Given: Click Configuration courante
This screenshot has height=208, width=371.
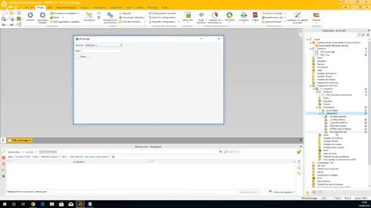Looking at the screenshot, I should pos(162,13).
